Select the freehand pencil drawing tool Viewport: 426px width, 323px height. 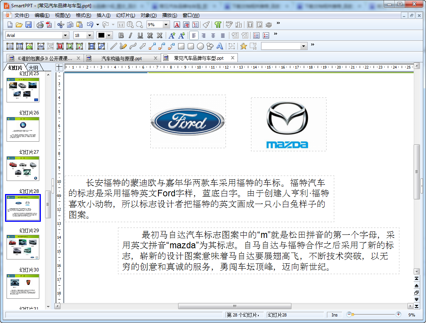(123, 46)
